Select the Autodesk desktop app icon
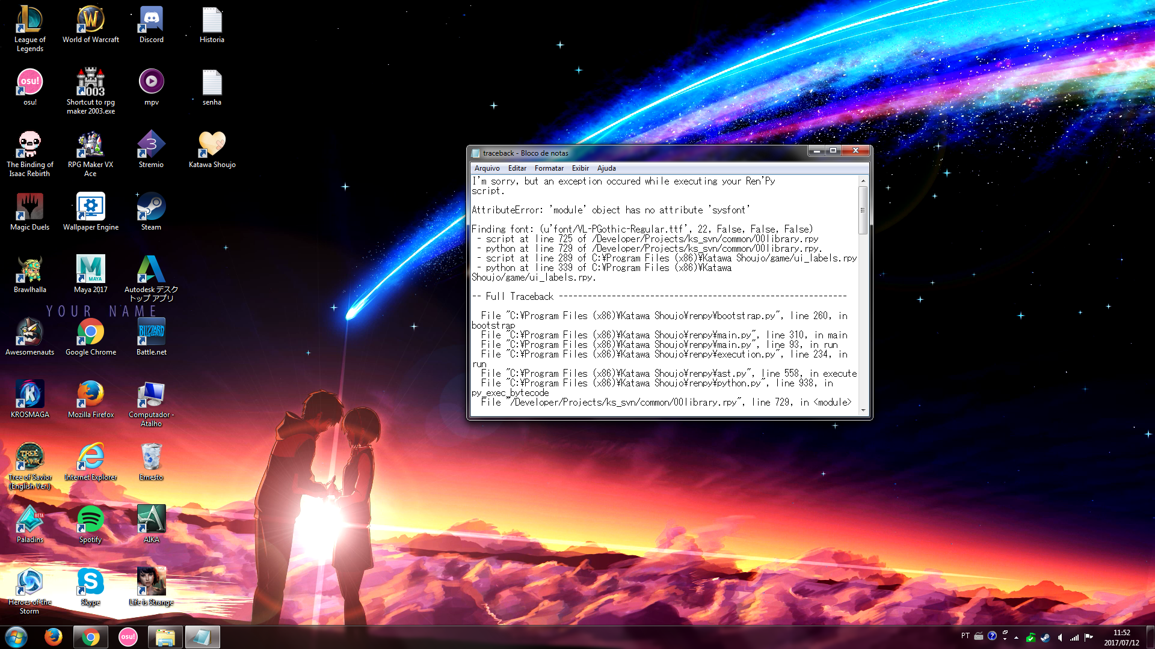The width and height of the screenshot is (1155, 649). [151, 278]
